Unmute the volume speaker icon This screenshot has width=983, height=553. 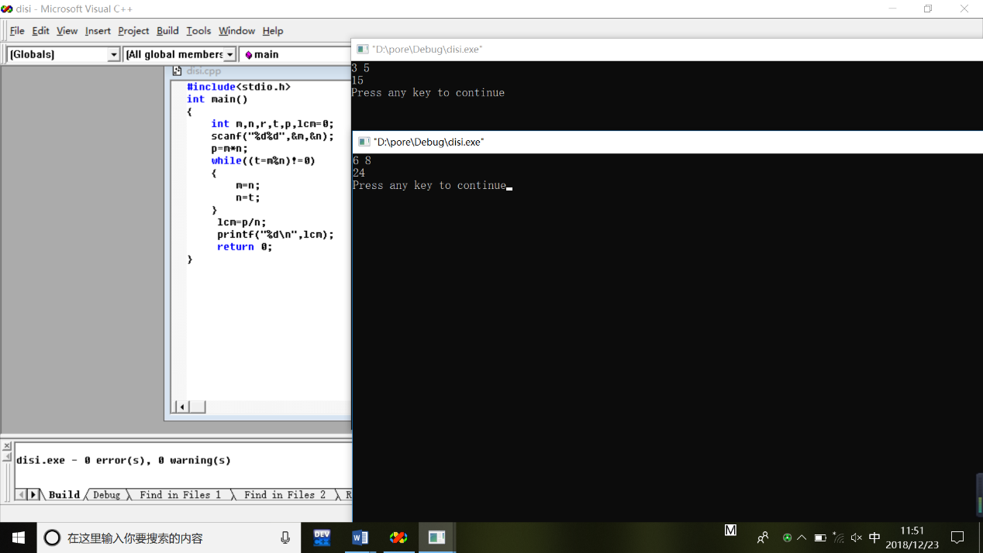click(856, 538)
